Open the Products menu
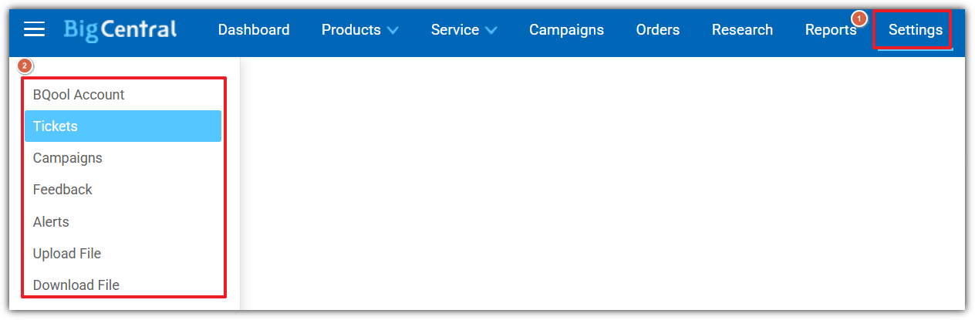Image resolution: width=975 pixels, height=320 pixels. tap(351, 30)
